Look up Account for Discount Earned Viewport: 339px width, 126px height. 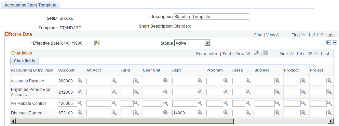pos(80,113)
